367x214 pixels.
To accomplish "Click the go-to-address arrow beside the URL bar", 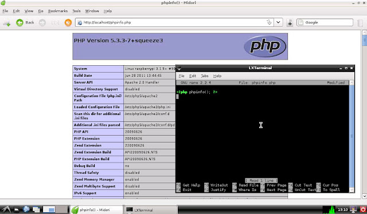I will (x=290, y=22).
